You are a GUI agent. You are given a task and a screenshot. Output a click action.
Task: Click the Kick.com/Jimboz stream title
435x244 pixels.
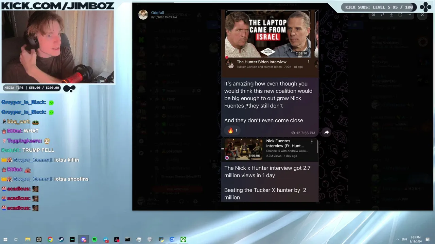point(57,5)
